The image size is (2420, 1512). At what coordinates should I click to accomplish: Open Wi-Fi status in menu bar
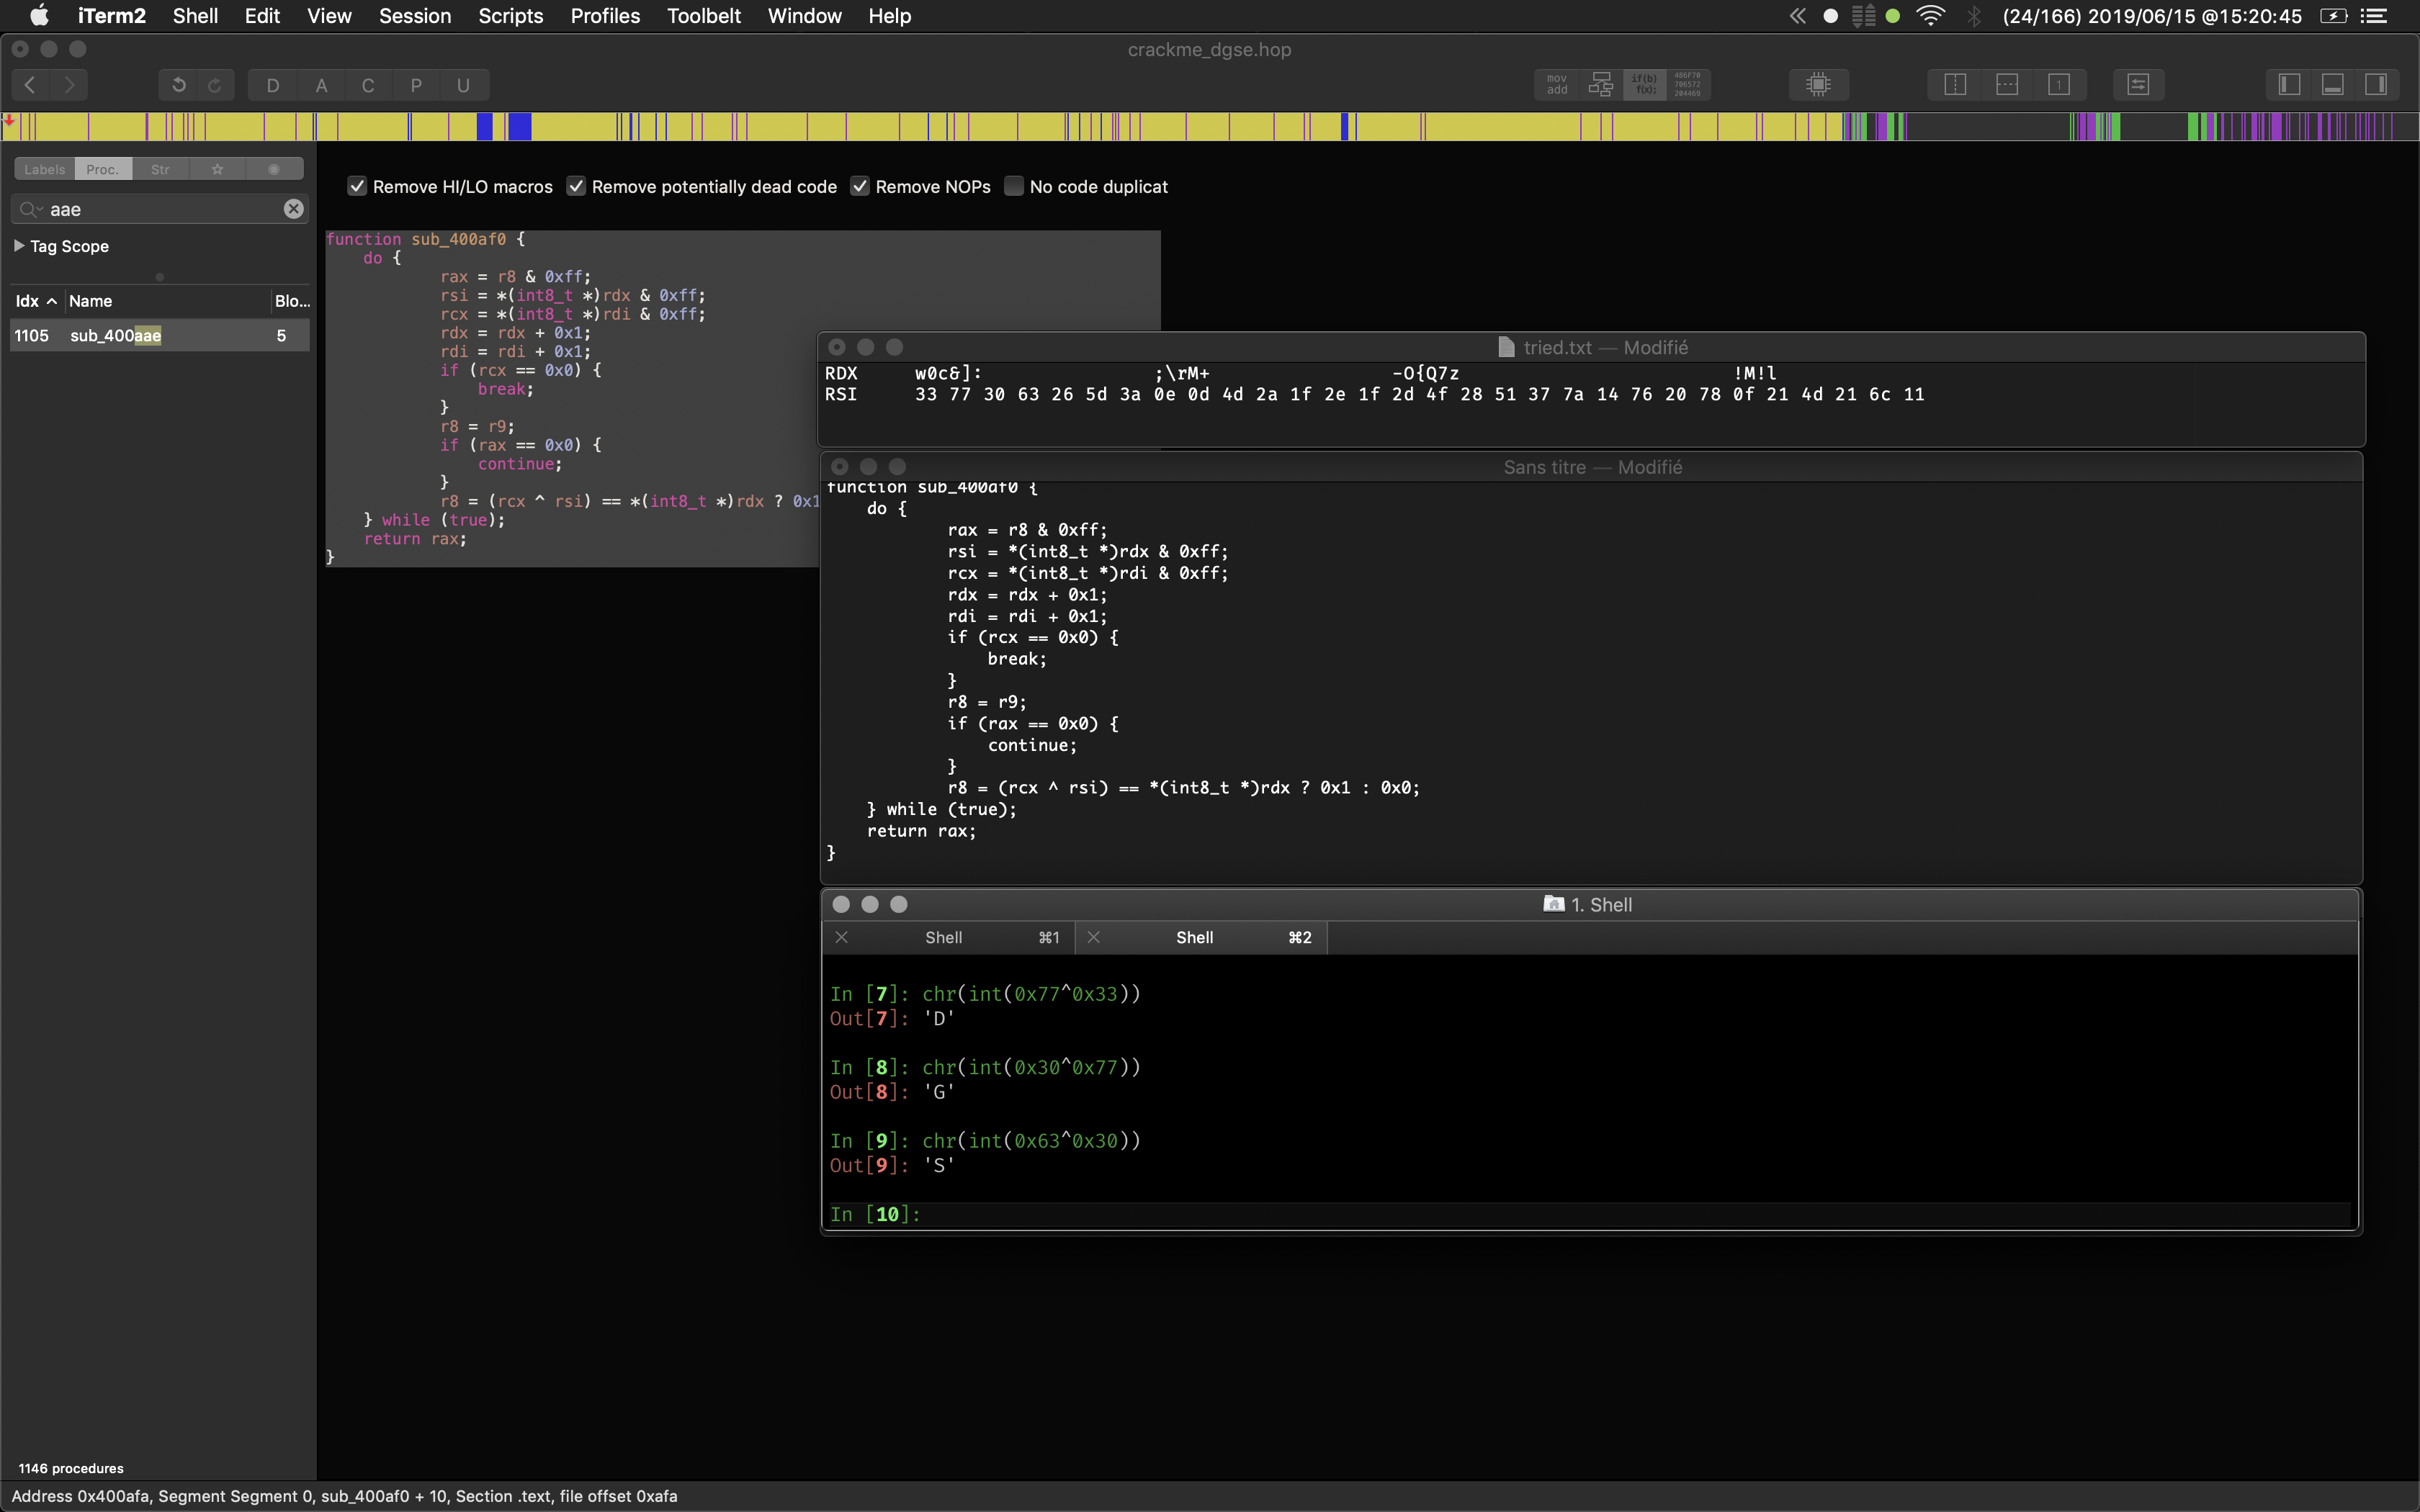coord(1931,16)
